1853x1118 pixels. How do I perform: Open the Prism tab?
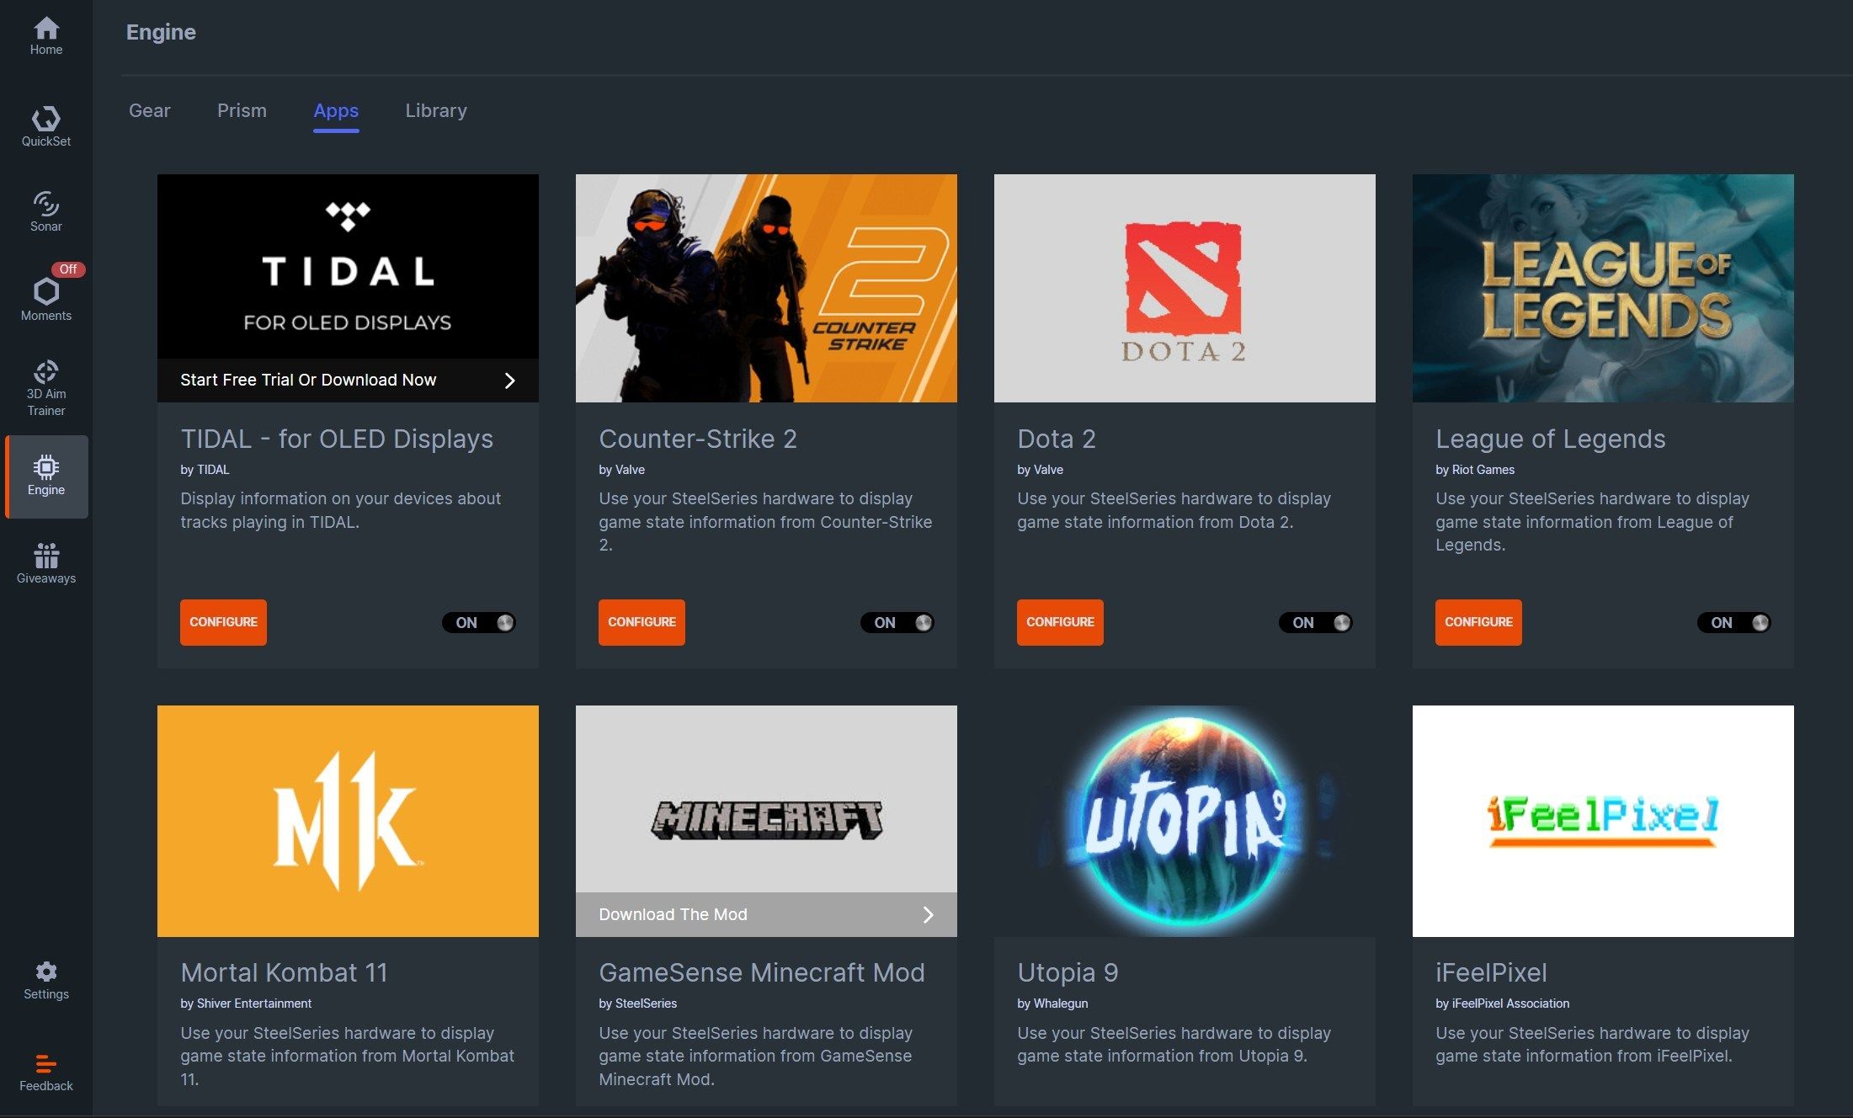coord(242,110)
